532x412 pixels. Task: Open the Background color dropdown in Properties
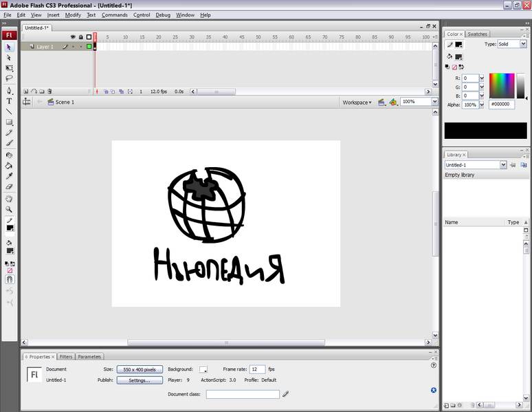[x=203, y=369]
